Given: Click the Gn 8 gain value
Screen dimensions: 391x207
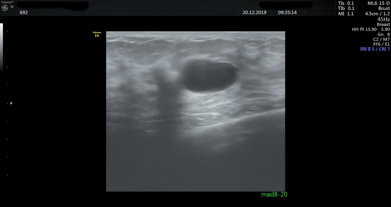Looking at the screenshot, I should click(x=384, y=34).
